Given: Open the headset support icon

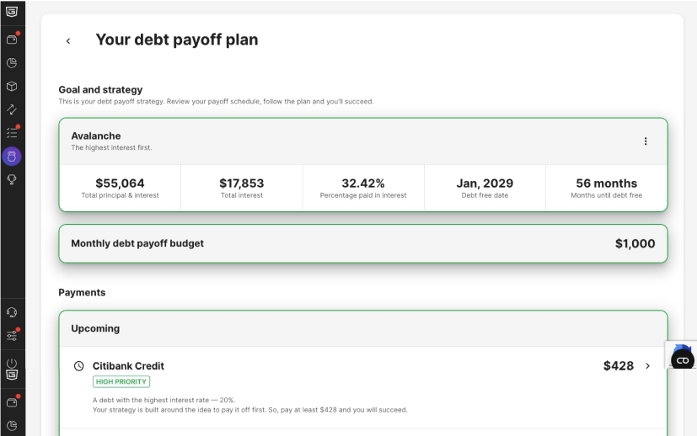Looking at the screenshot, I should pos(12,312).
